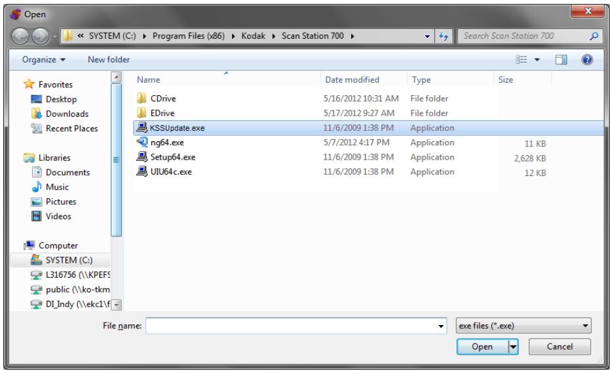Screen dimensions: 611x371
Task: Select the CDrive folder icon
Action: point(141,98)
